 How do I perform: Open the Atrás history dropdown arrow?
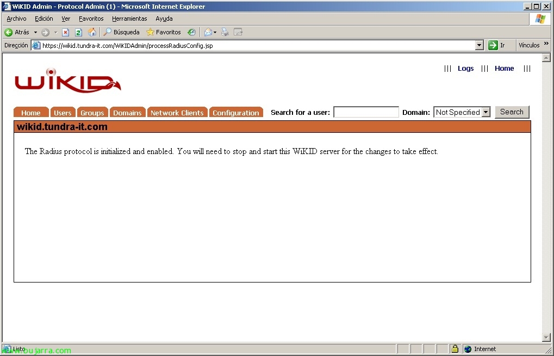(35, 32)
